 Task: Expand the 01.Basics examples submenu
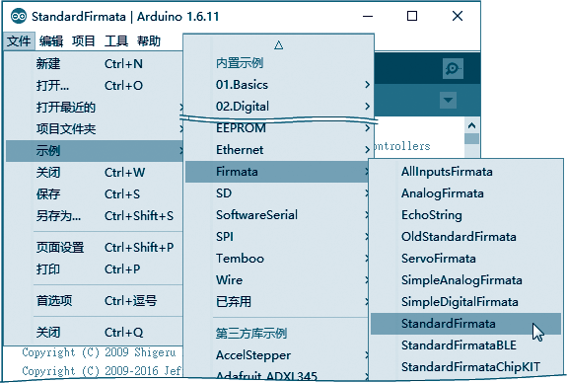278,85
